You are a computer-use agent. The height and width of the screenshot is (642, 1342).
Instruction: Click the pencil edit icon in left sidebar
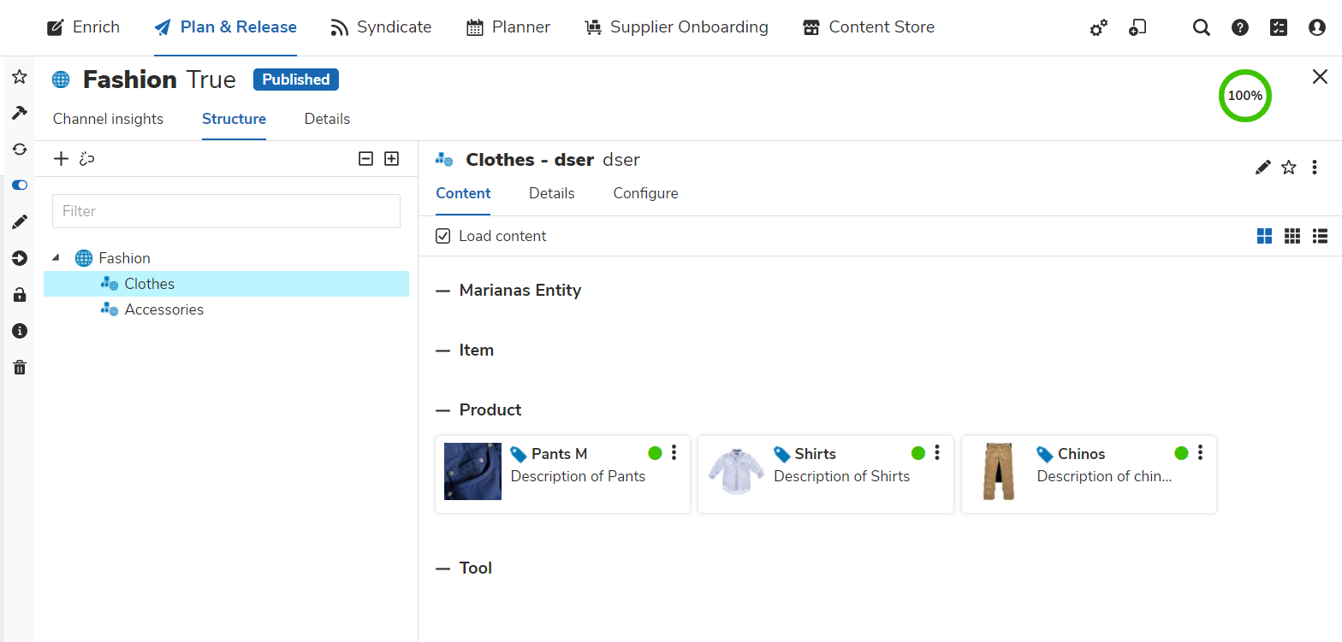coord(19,222)
